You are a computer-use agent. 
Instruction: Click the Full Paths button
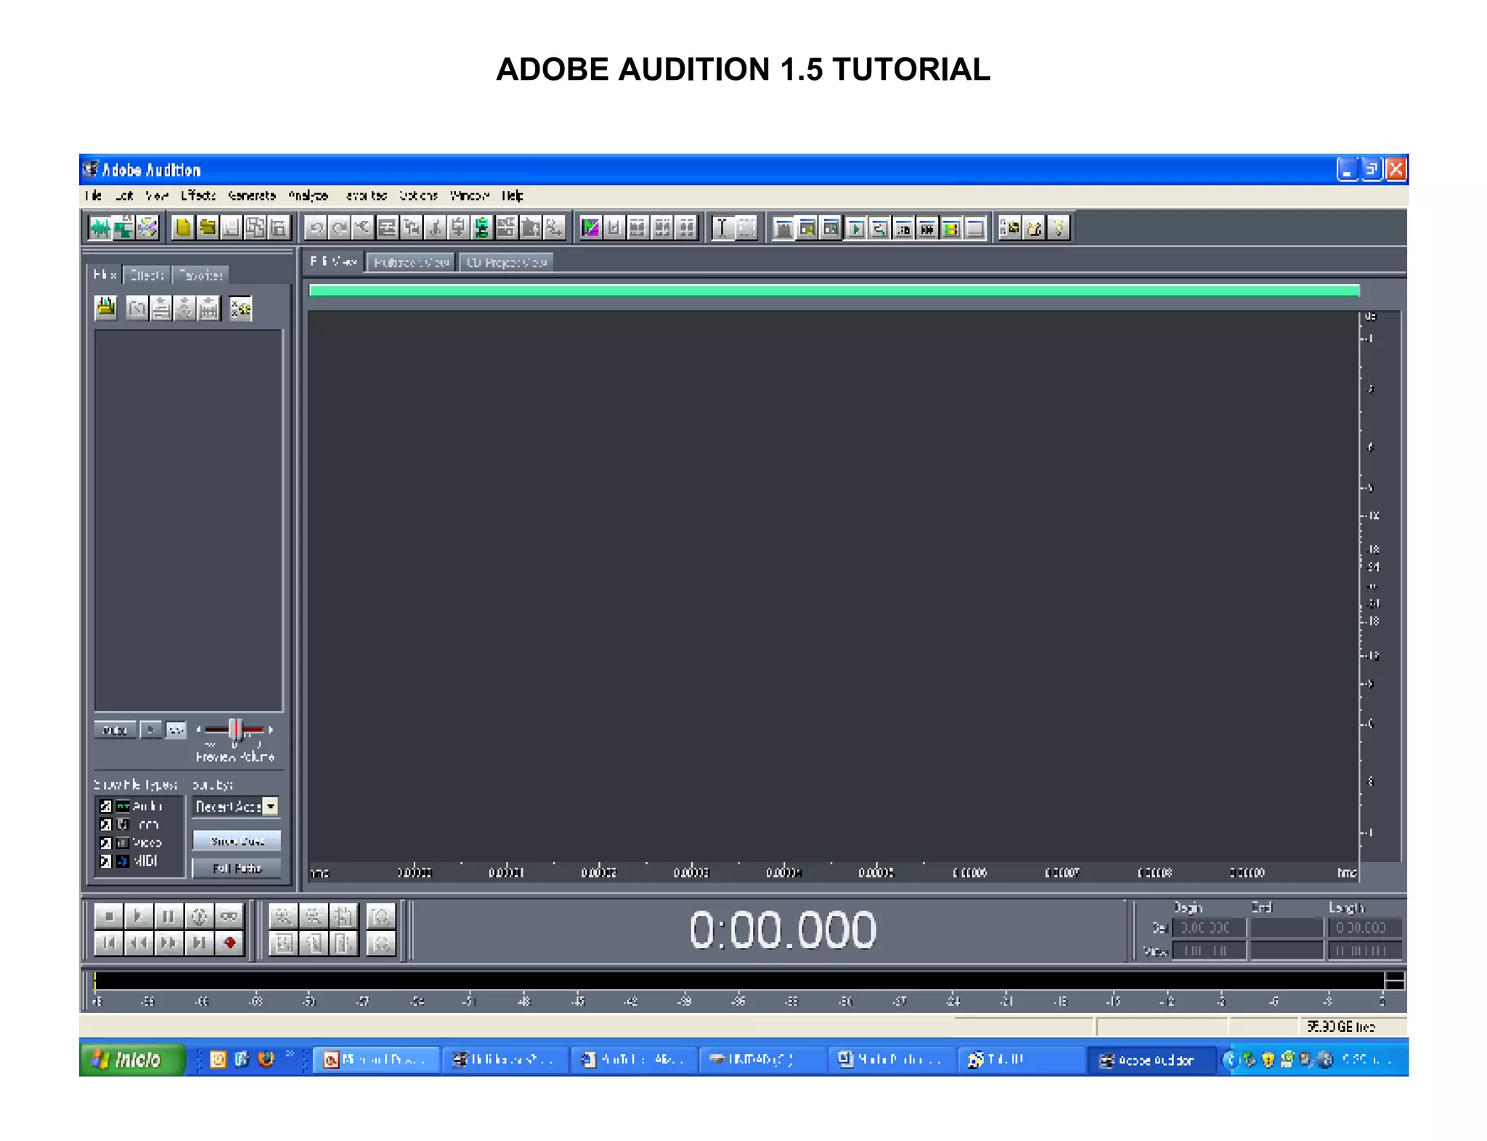point(237,868)
